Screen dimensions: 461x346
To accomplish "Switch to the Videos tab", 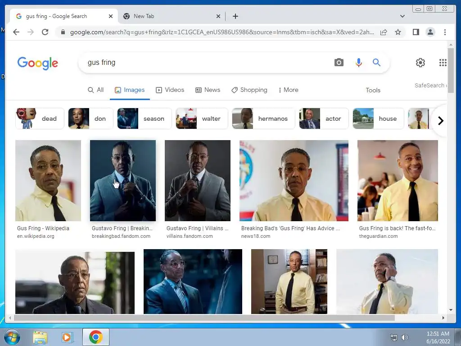I will point(170,90).
